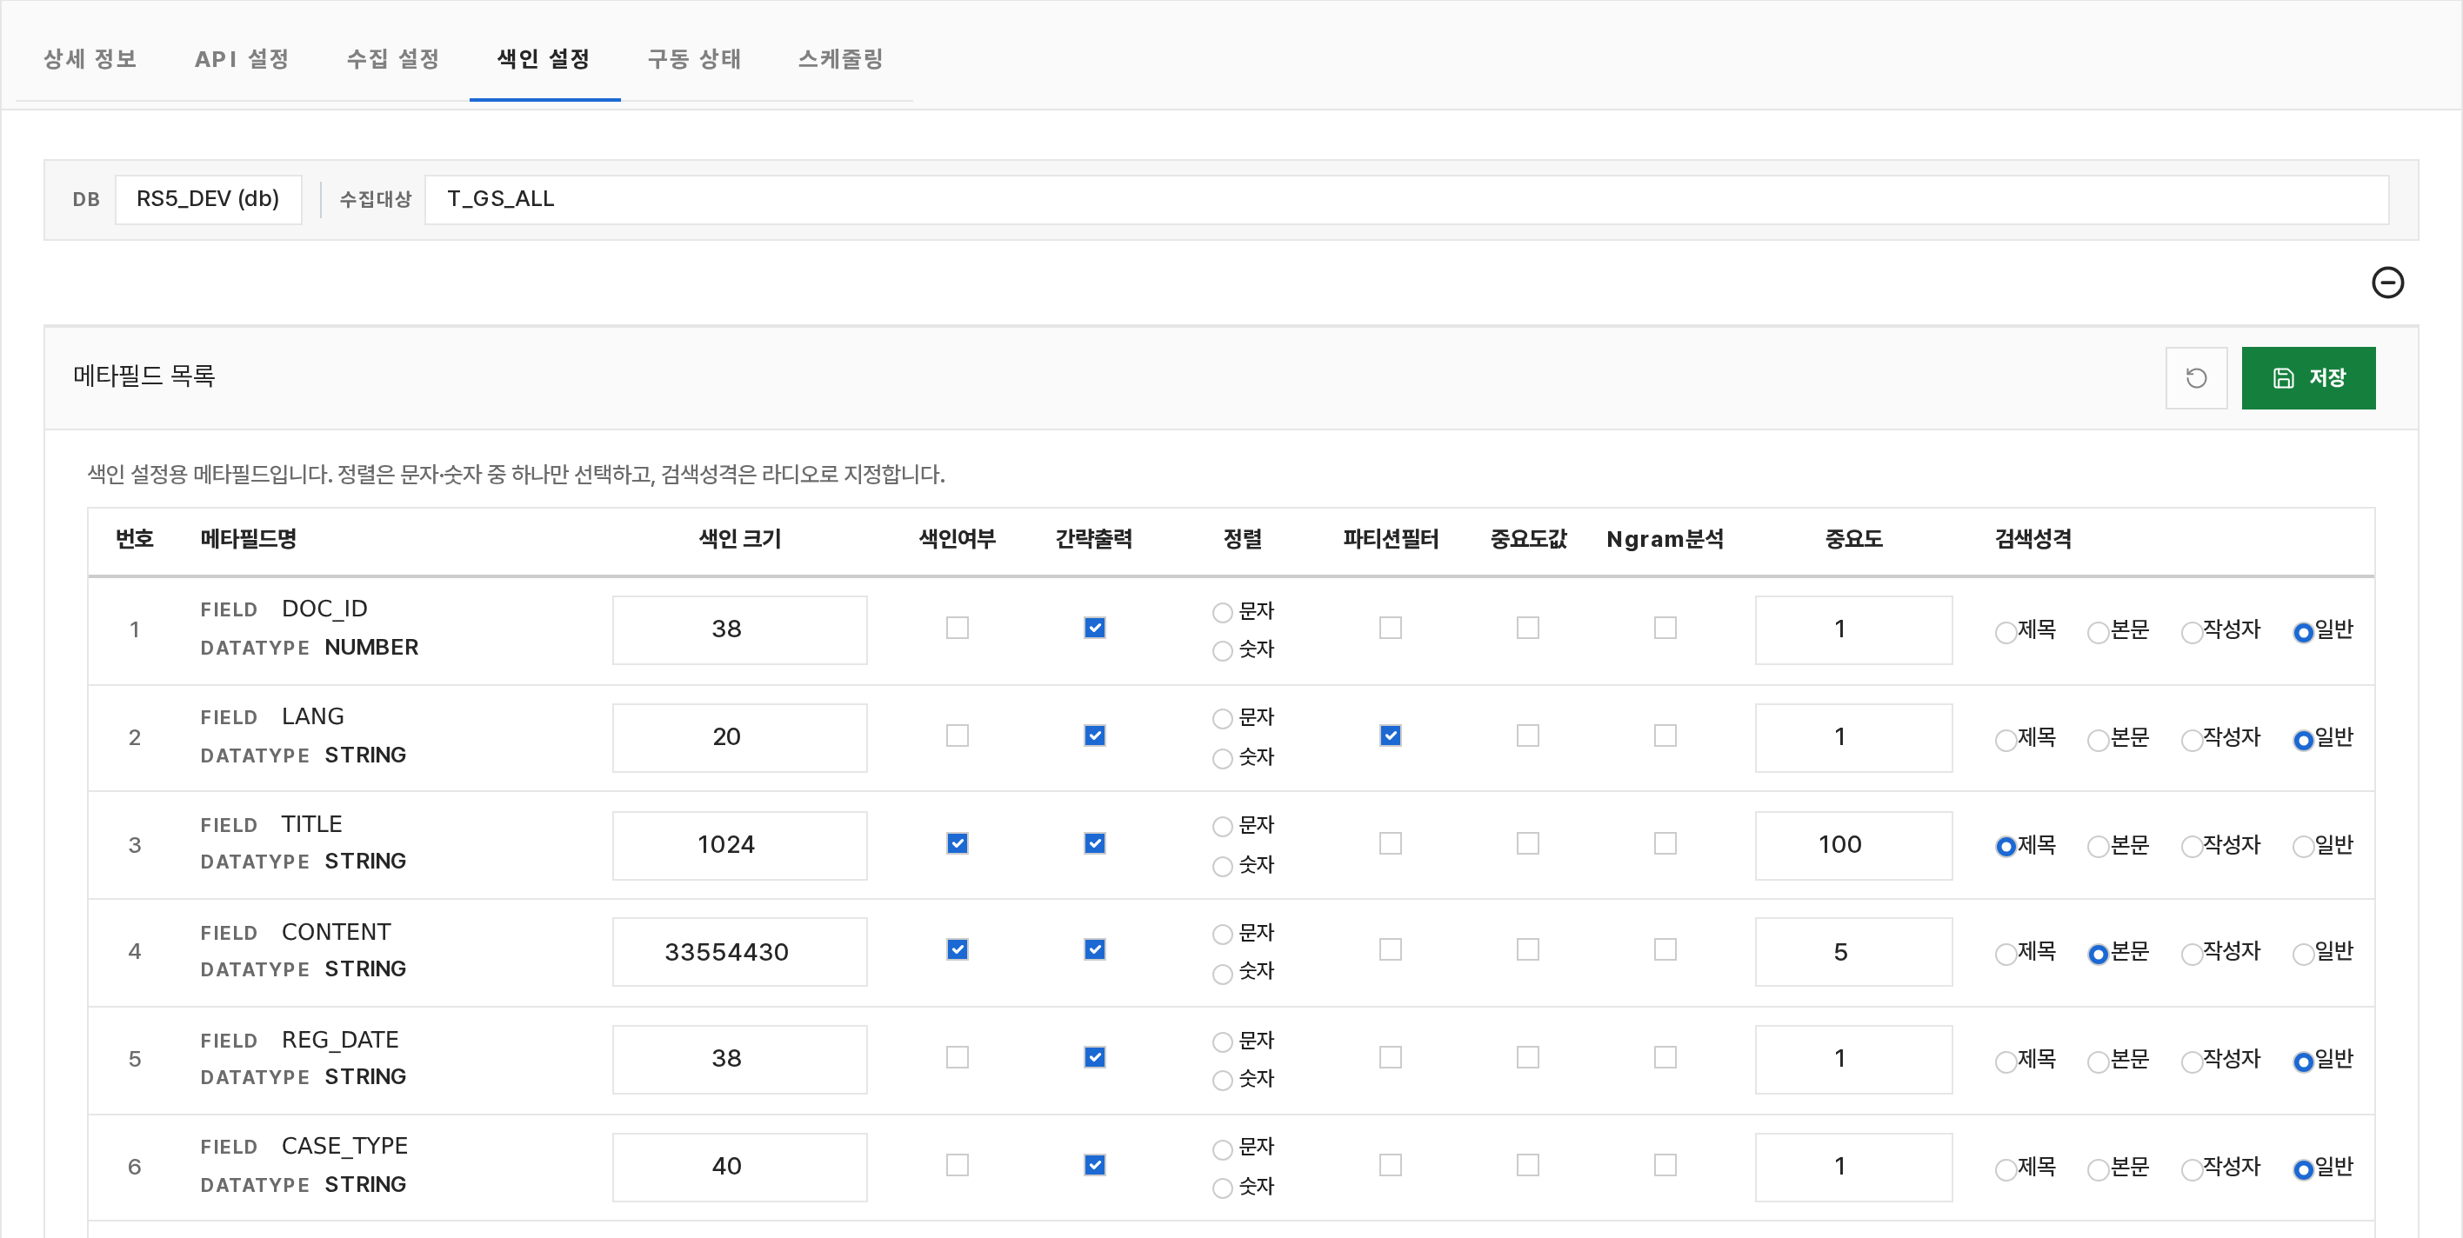The height and width of the screenshot is (1238, 2463).
Task: Enable 중요도값 checkbox for CONTENT row
Action: point(1528,949)
